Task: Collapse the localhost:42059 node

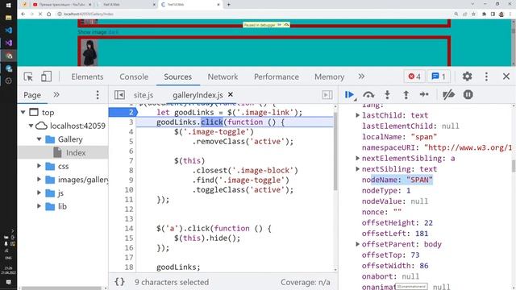Action: tap(31, 126)
